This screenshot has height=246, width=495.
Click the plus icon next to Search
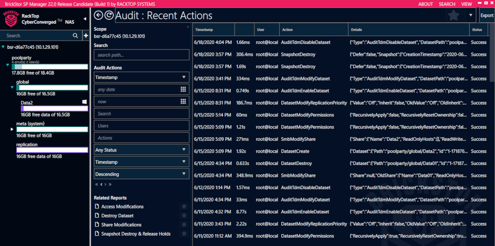pos(75,36)
